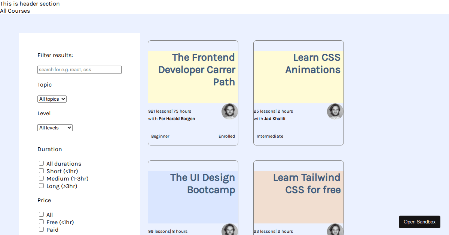The width and height of the screenshot is (449, 235).
Task: Open The UI Design Bootcamp course title
Action: click(x=202, y=184)
